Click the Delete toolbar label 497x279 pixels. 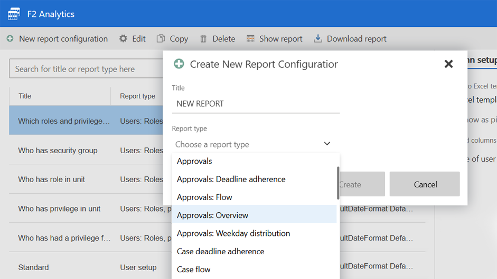[224, 38]
